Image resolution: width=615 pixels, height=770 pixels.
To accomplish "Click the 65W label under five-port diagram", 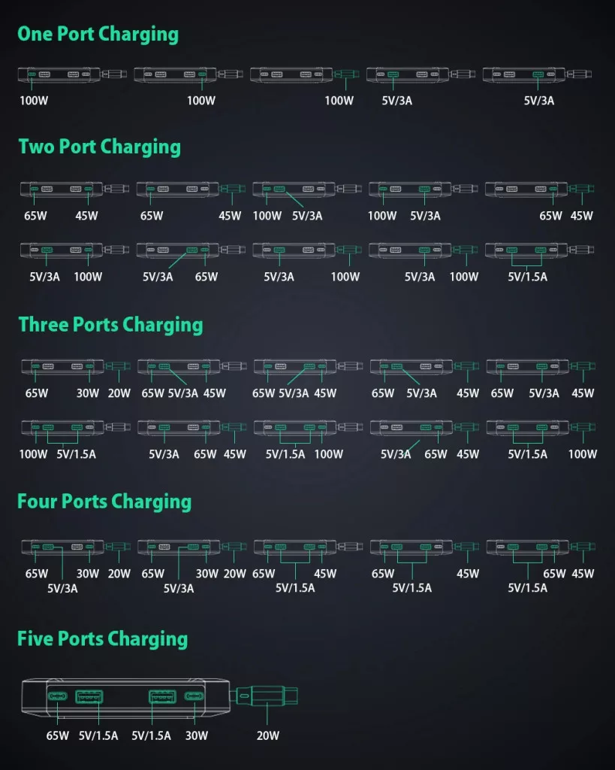I will coord(57,735).
